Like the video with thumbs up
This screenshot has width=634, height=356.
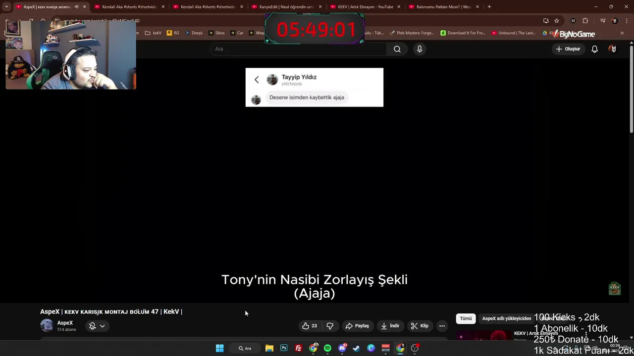tap(310, 326)
